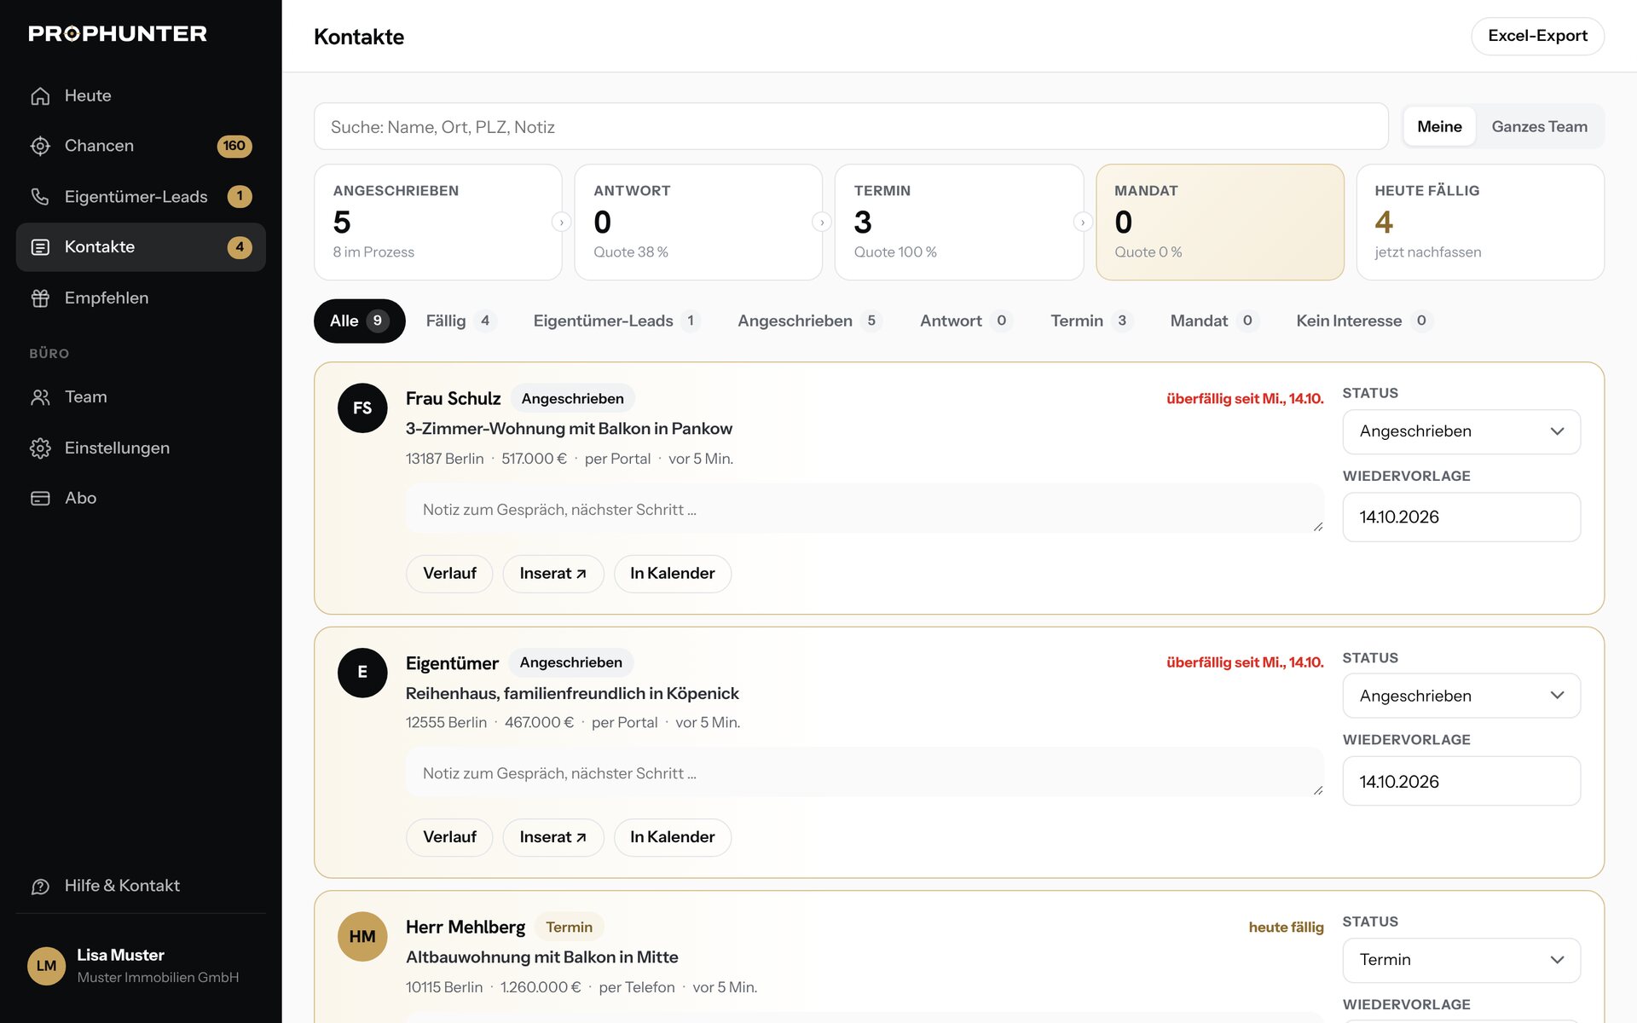Open Eigentümer-Leads phone icon
The height and width of the screenshot is (1023, 1637).
tap(40, 197)
